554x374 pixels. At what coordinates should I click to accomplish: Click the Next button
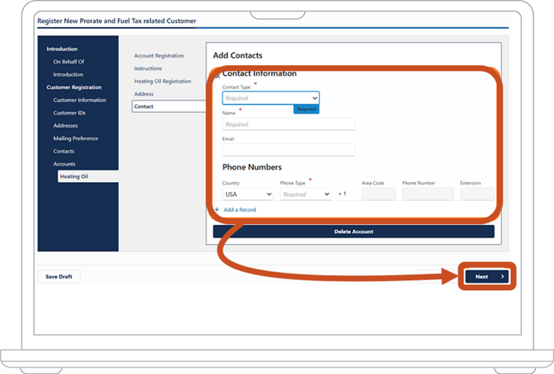click(x=487, y=277)
